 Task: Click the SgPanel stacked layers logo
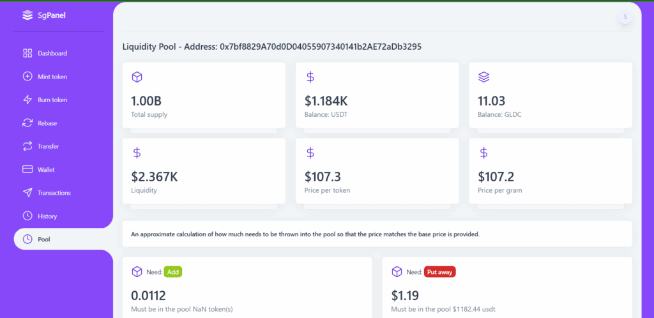[27, 16]
